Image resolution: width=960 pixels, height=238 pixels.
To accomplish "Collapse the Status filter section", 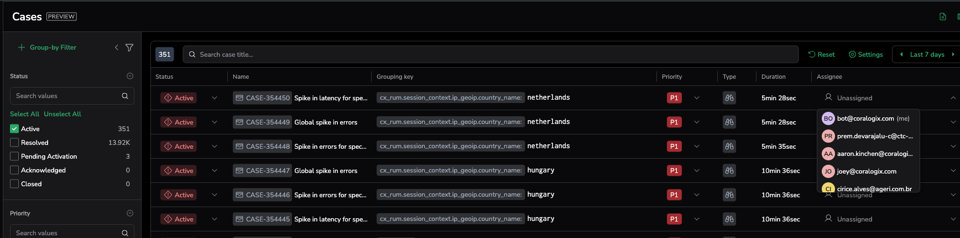I will pyautogui.click(x=130, y=76).
